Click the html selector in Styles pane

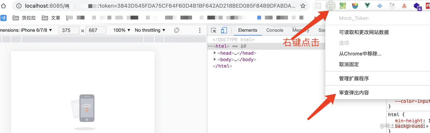(394, 115)
